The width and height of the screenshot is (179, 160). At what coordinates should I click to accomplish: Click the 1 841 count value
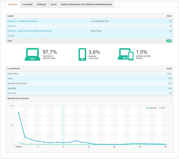(x=169, y=74)
